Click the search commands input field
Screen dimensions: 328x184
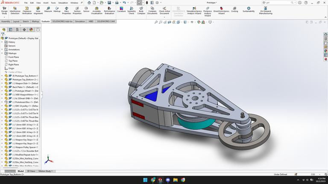tap(278, 3)
